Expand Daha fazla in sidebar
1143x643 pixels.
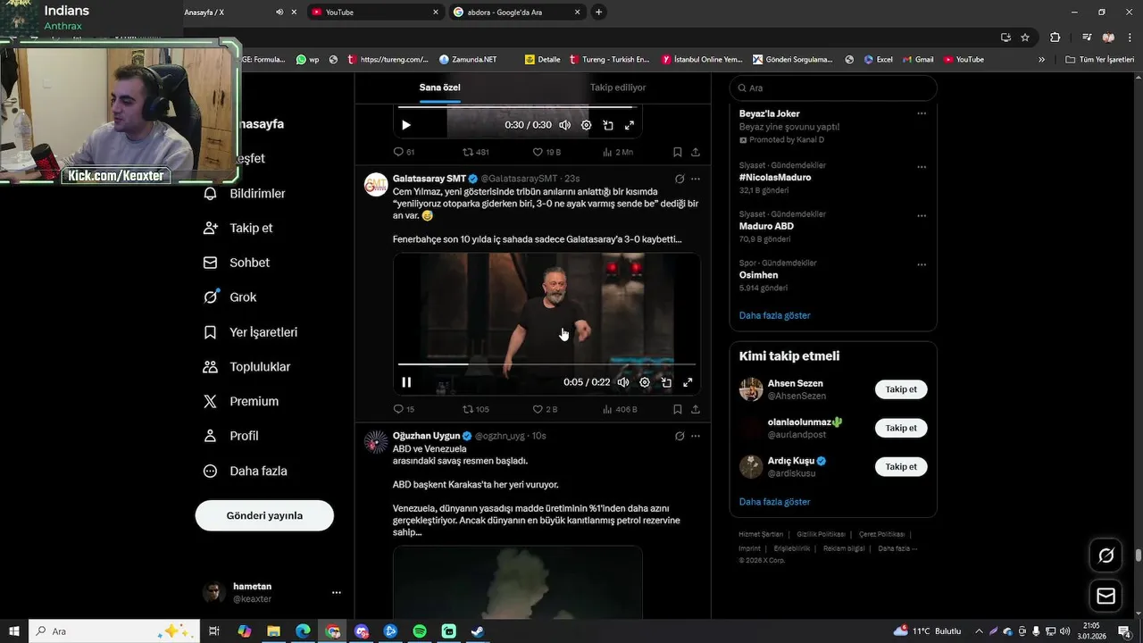246,471
